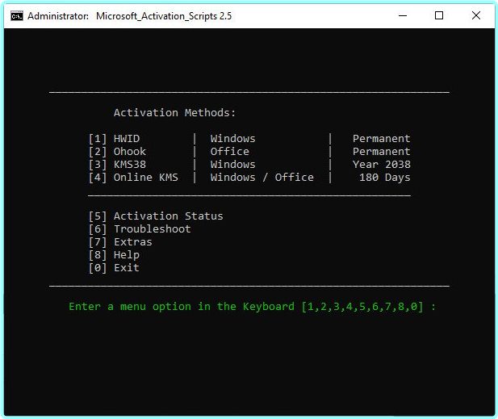Pick the [2] Ohook option
This screenshot has height=419, width=498.
pyautogui.click(x=117, y=152)
